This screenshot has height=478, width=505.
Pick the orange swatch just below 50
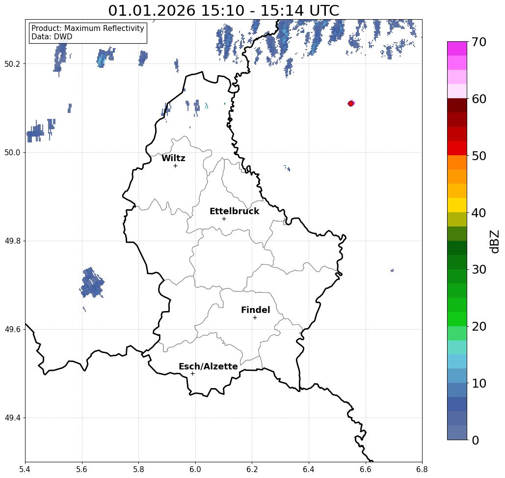click(x=457, y=163)
